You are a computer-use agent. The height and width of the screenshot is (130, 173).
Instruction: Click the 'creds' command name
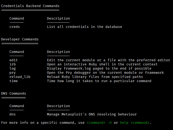coord(15,27)
